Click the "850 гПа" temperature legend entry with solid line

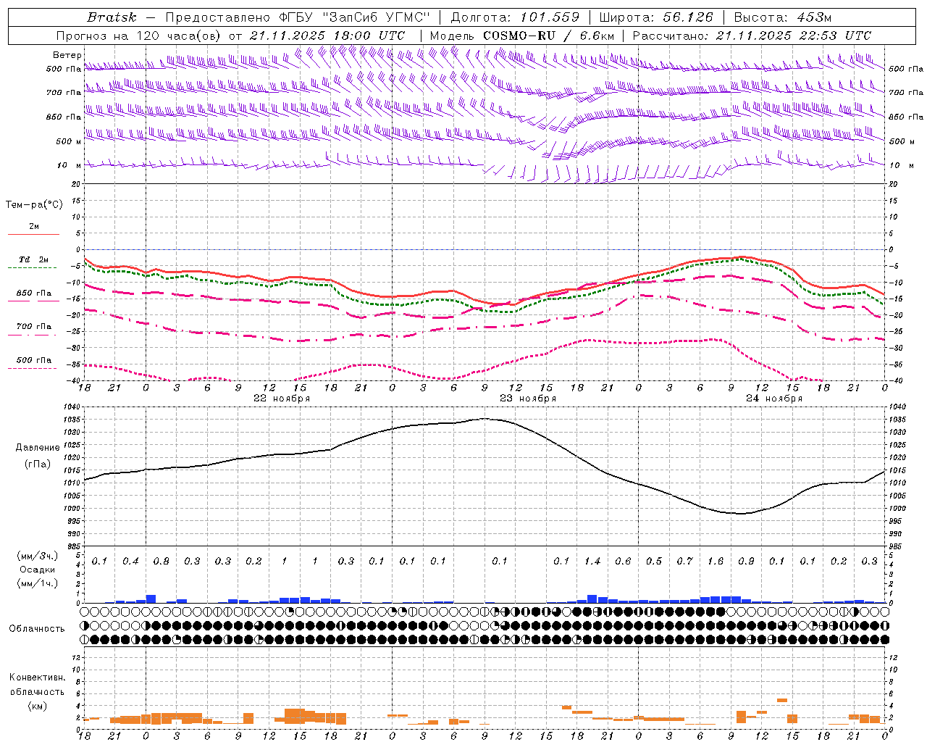click(x=34, y=293)
